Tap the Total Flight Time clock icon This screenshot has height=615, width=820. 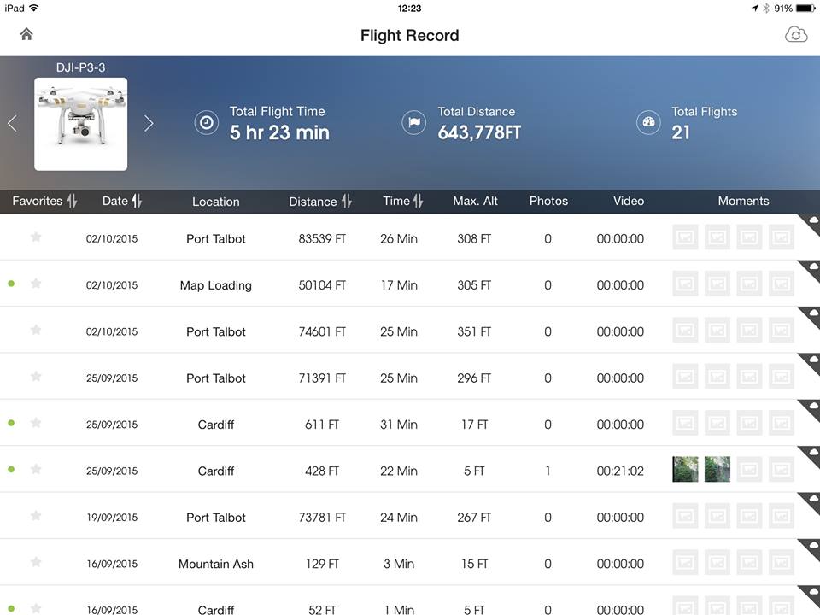pyautogui.click(x=207, y=123)
